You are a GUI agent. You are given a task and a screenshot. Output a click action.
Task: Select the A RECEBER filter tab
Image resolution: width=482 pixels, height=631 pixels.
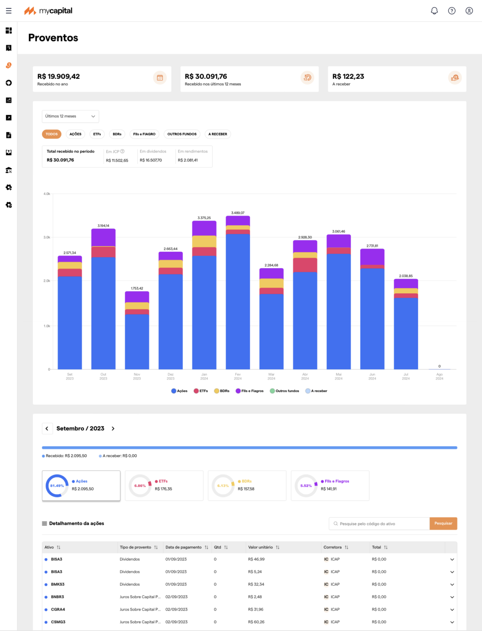coord(218,134)
